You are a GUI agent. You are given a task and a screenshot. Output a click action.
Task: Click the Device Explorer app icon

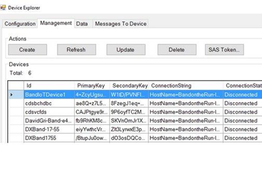3,8
